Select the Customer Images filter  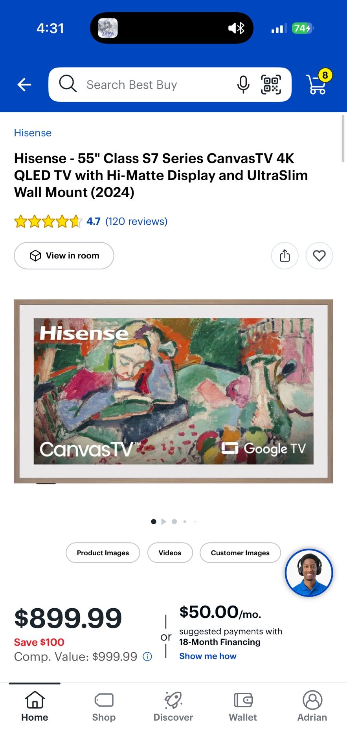[240, 553]
